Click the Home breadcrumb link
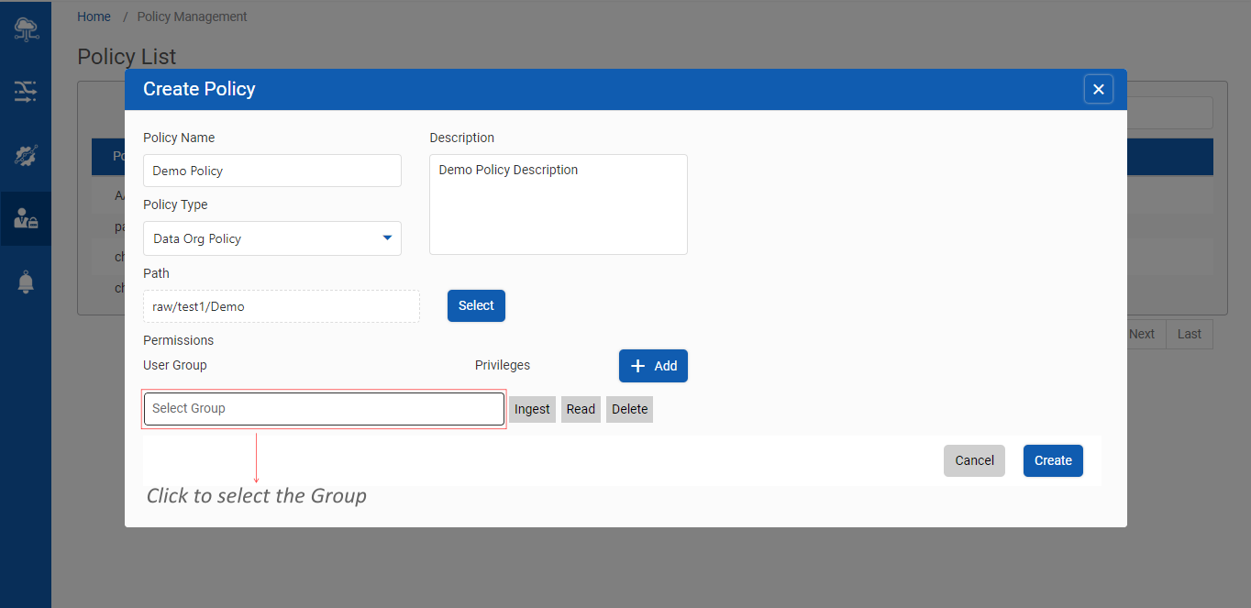This screenshot has height=608, width=1251. click(x=94, y=17)
